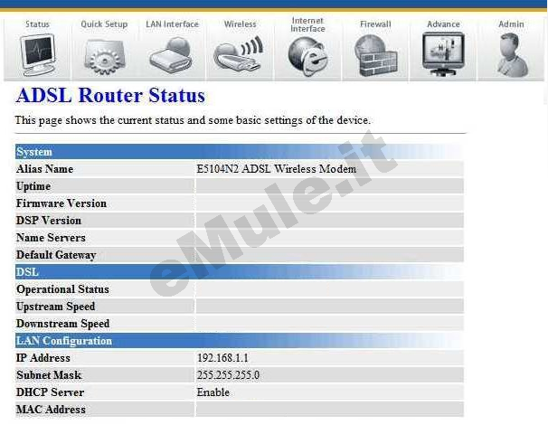Select the Status menu label
This screenshot has width=548, height=425.
point(37,24)
